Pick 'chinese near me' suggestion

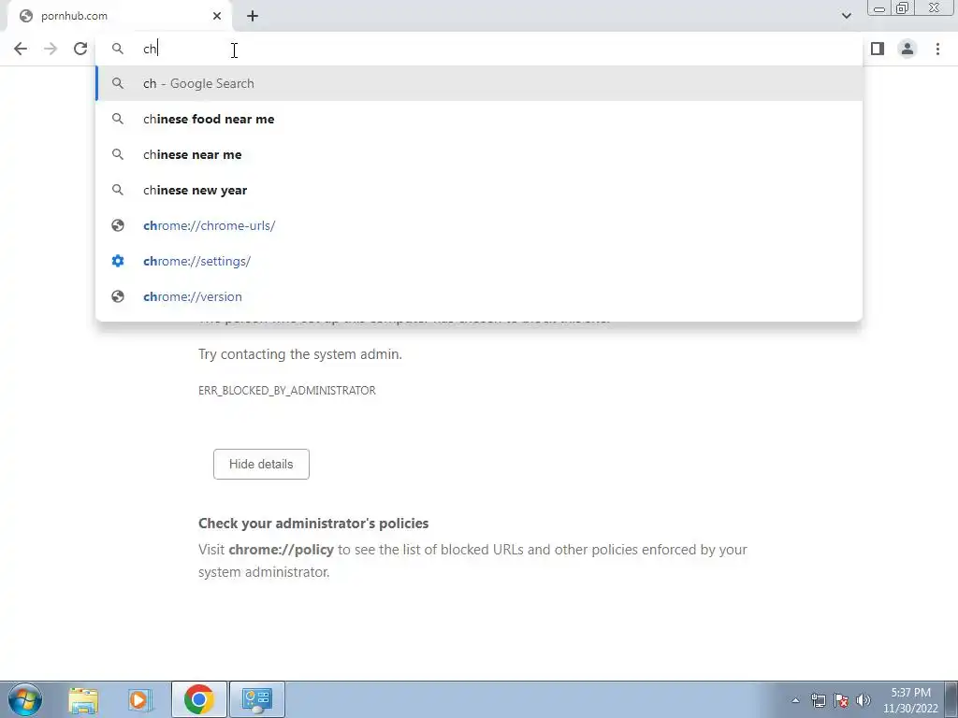[x=479, y=154]
